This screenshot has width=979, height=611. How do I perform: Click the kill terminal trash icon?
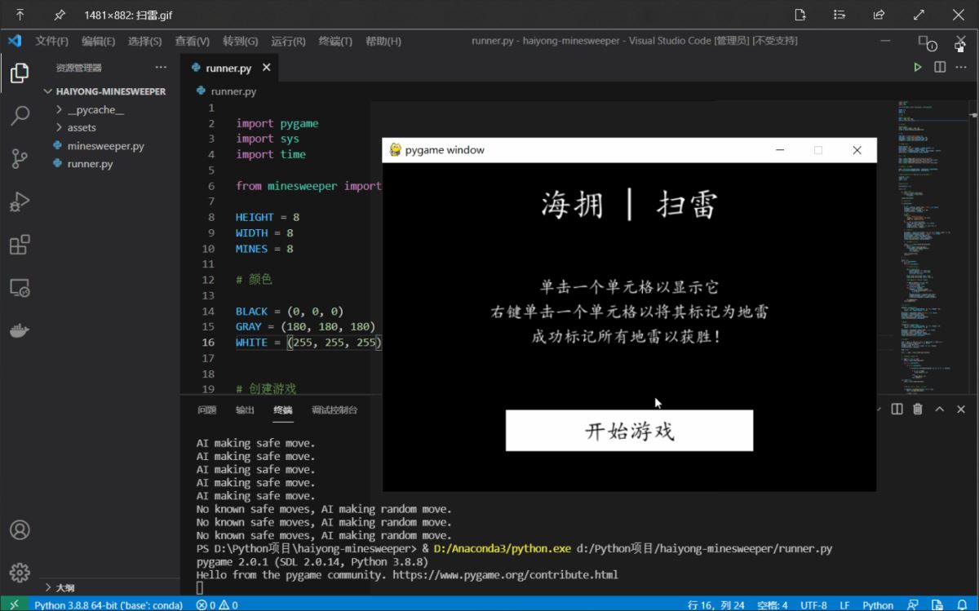point(917,409)
